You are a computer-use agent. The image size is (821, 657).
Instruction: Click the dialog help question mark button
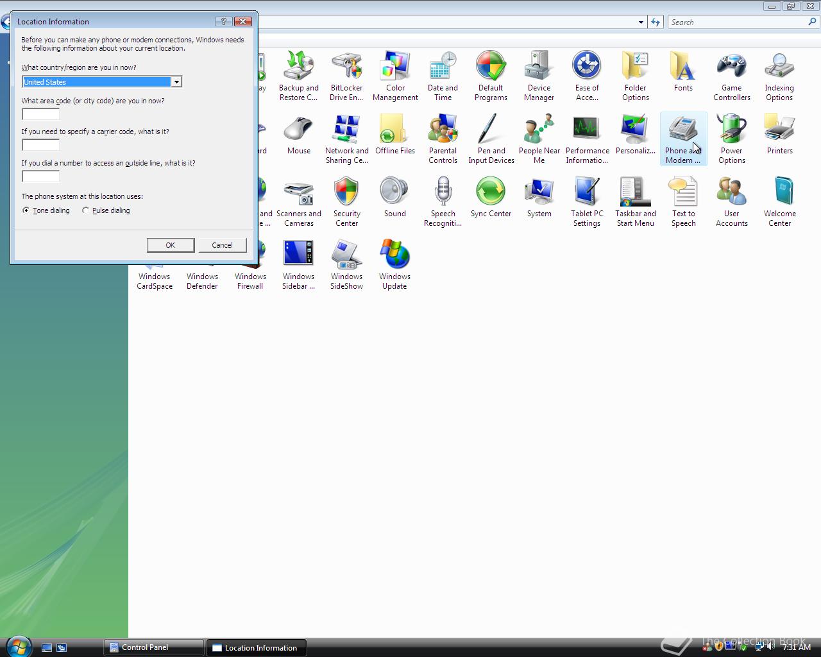tap(223, 21)
